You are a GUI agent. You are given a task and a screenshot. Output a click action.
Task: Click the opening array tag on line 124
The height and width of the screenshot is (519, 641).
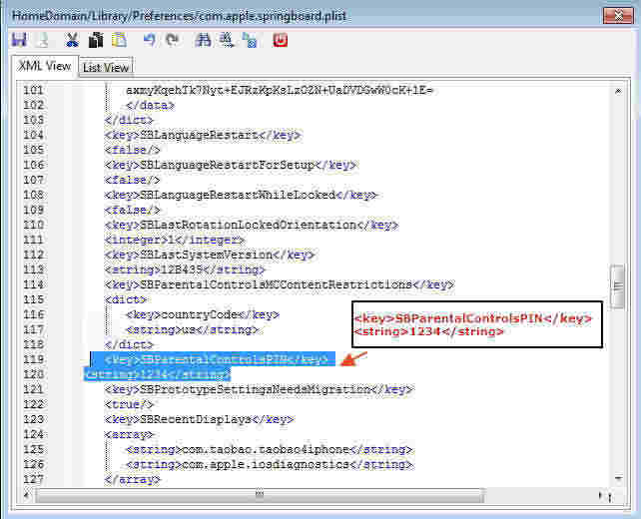(x=129, y=434)
